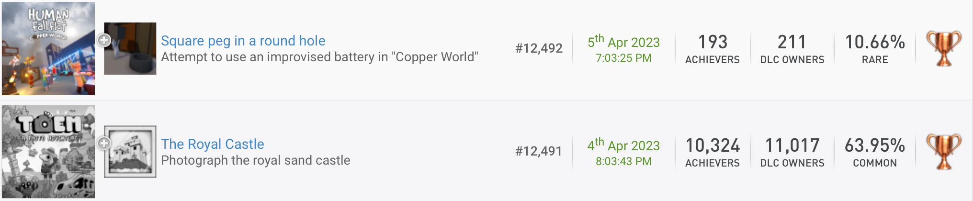Screen dimensions: 973x201
Task: Click the 193 Achievers count
Action: (713, 48)
